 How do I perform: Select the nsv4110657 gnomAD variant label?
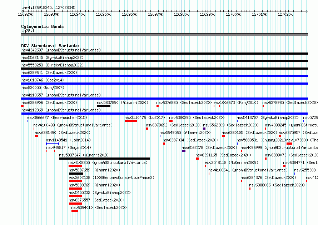61,95
